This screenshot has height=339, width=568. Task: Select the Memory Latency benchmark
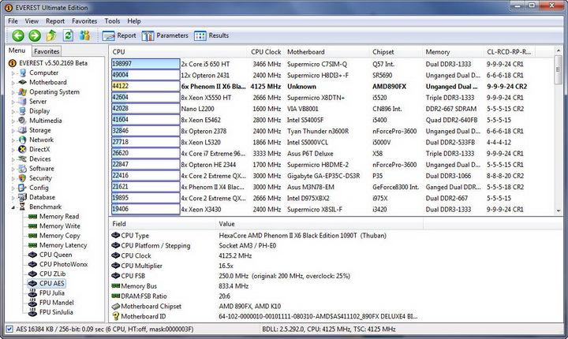pyautogui.click(x=58, y=245)
